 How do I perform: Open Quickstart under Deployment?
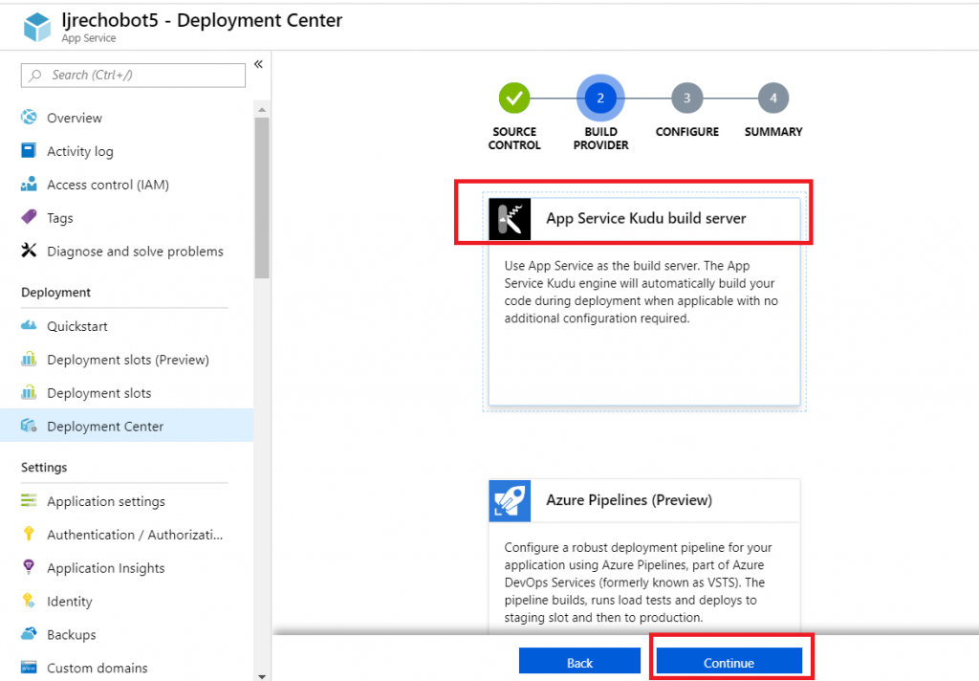click(127, 326)
